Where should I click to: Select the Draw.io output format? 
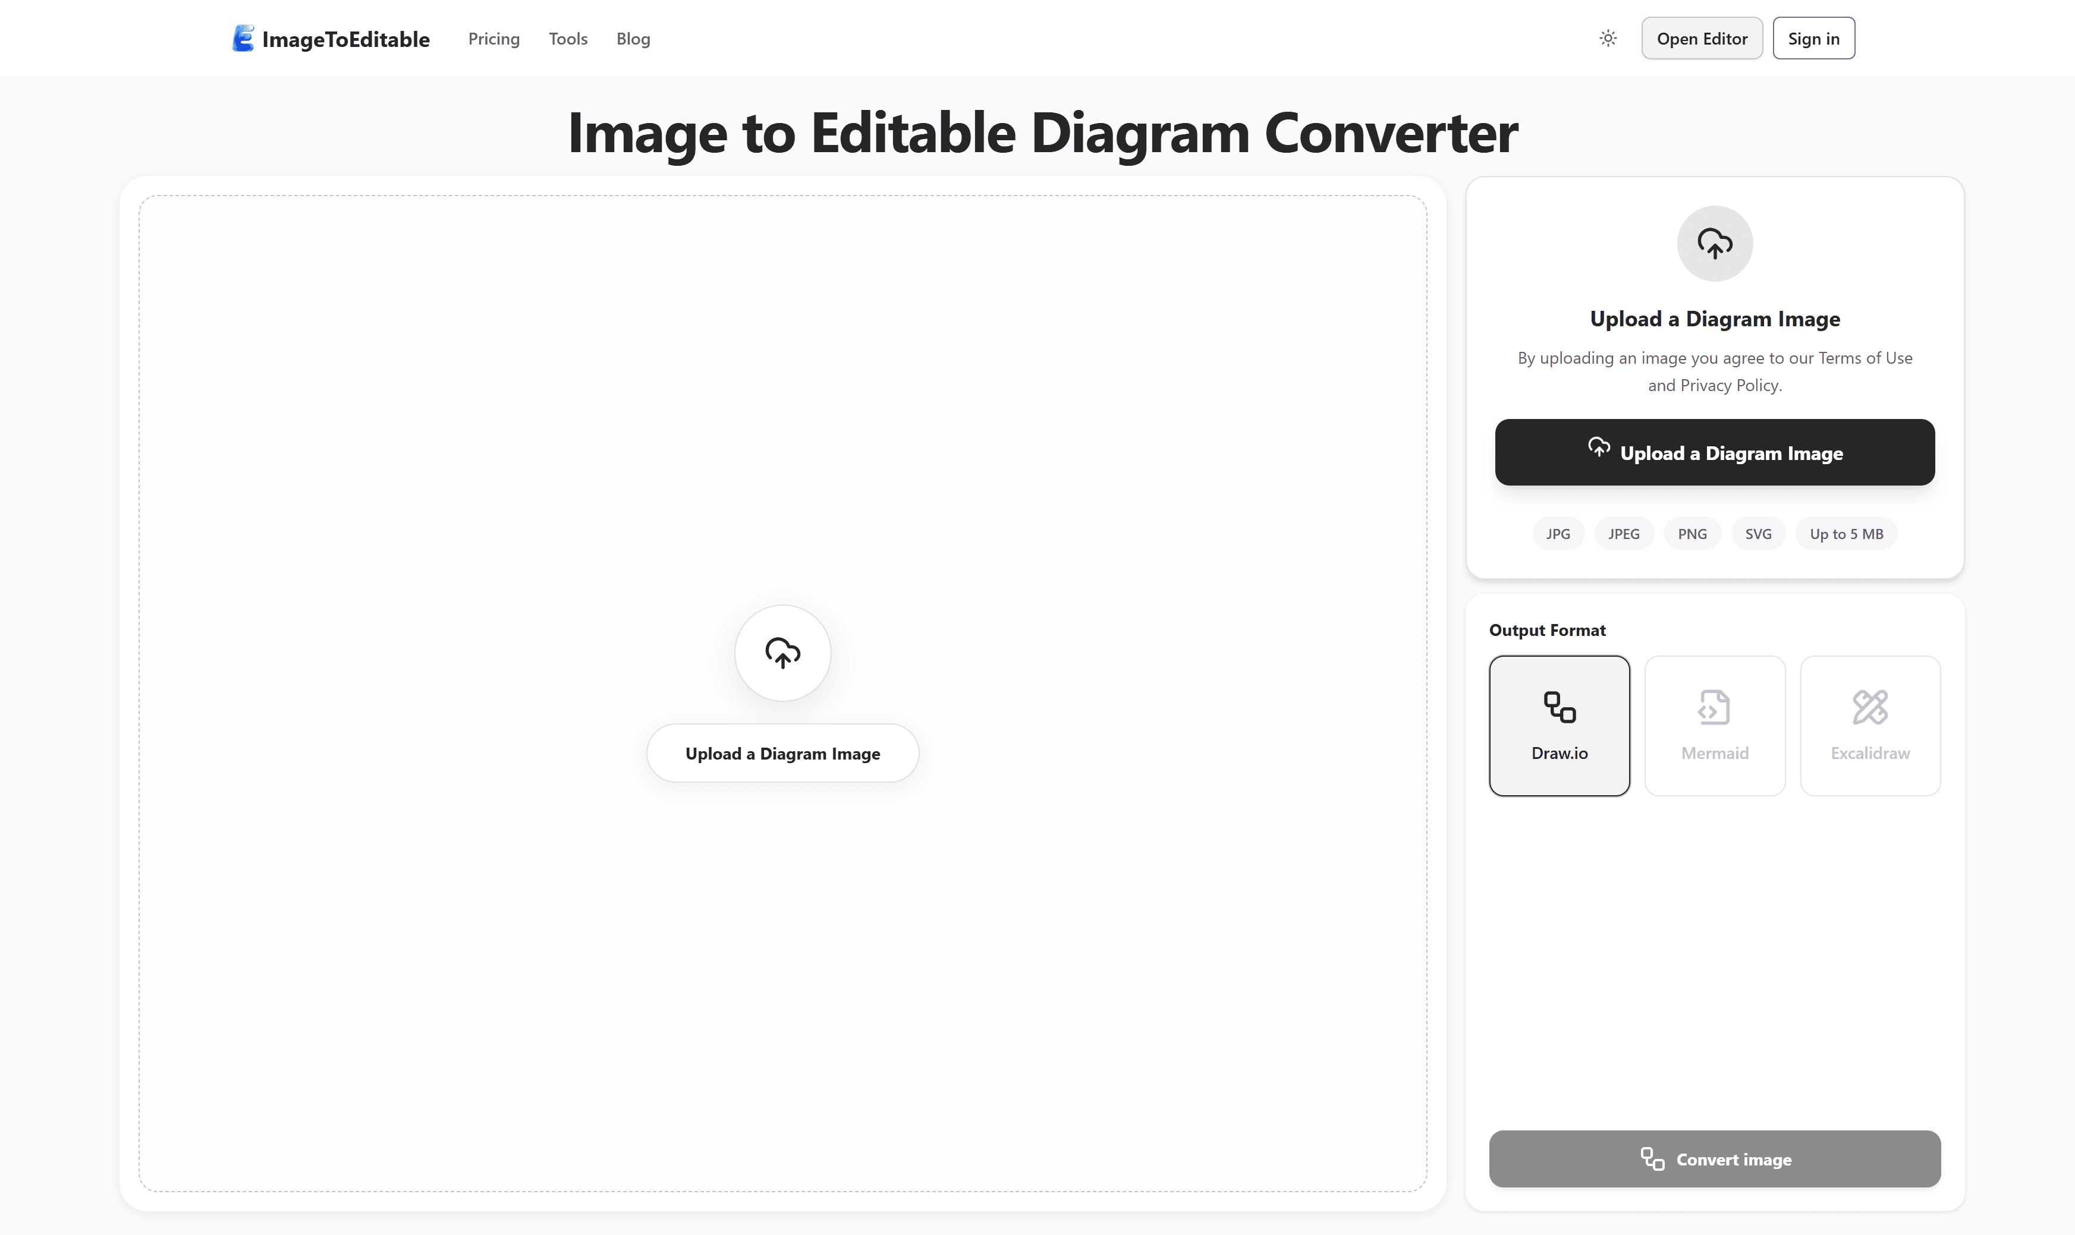click(x=1559, y=726)
